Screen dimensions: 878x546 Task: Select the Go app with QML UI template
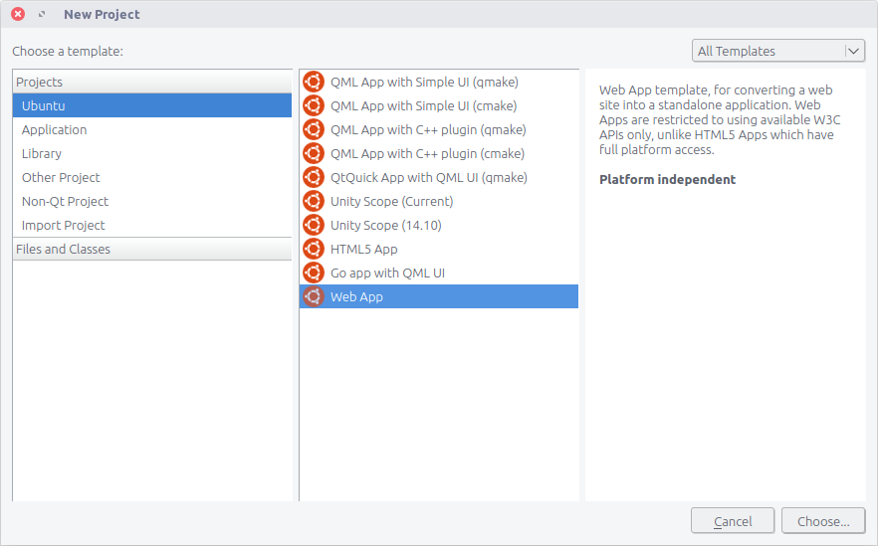[439, 273]
